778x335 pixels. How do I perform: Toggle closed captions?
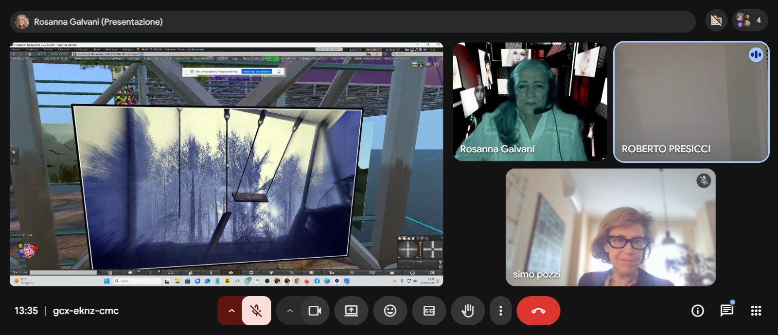[x=429, y=311]
